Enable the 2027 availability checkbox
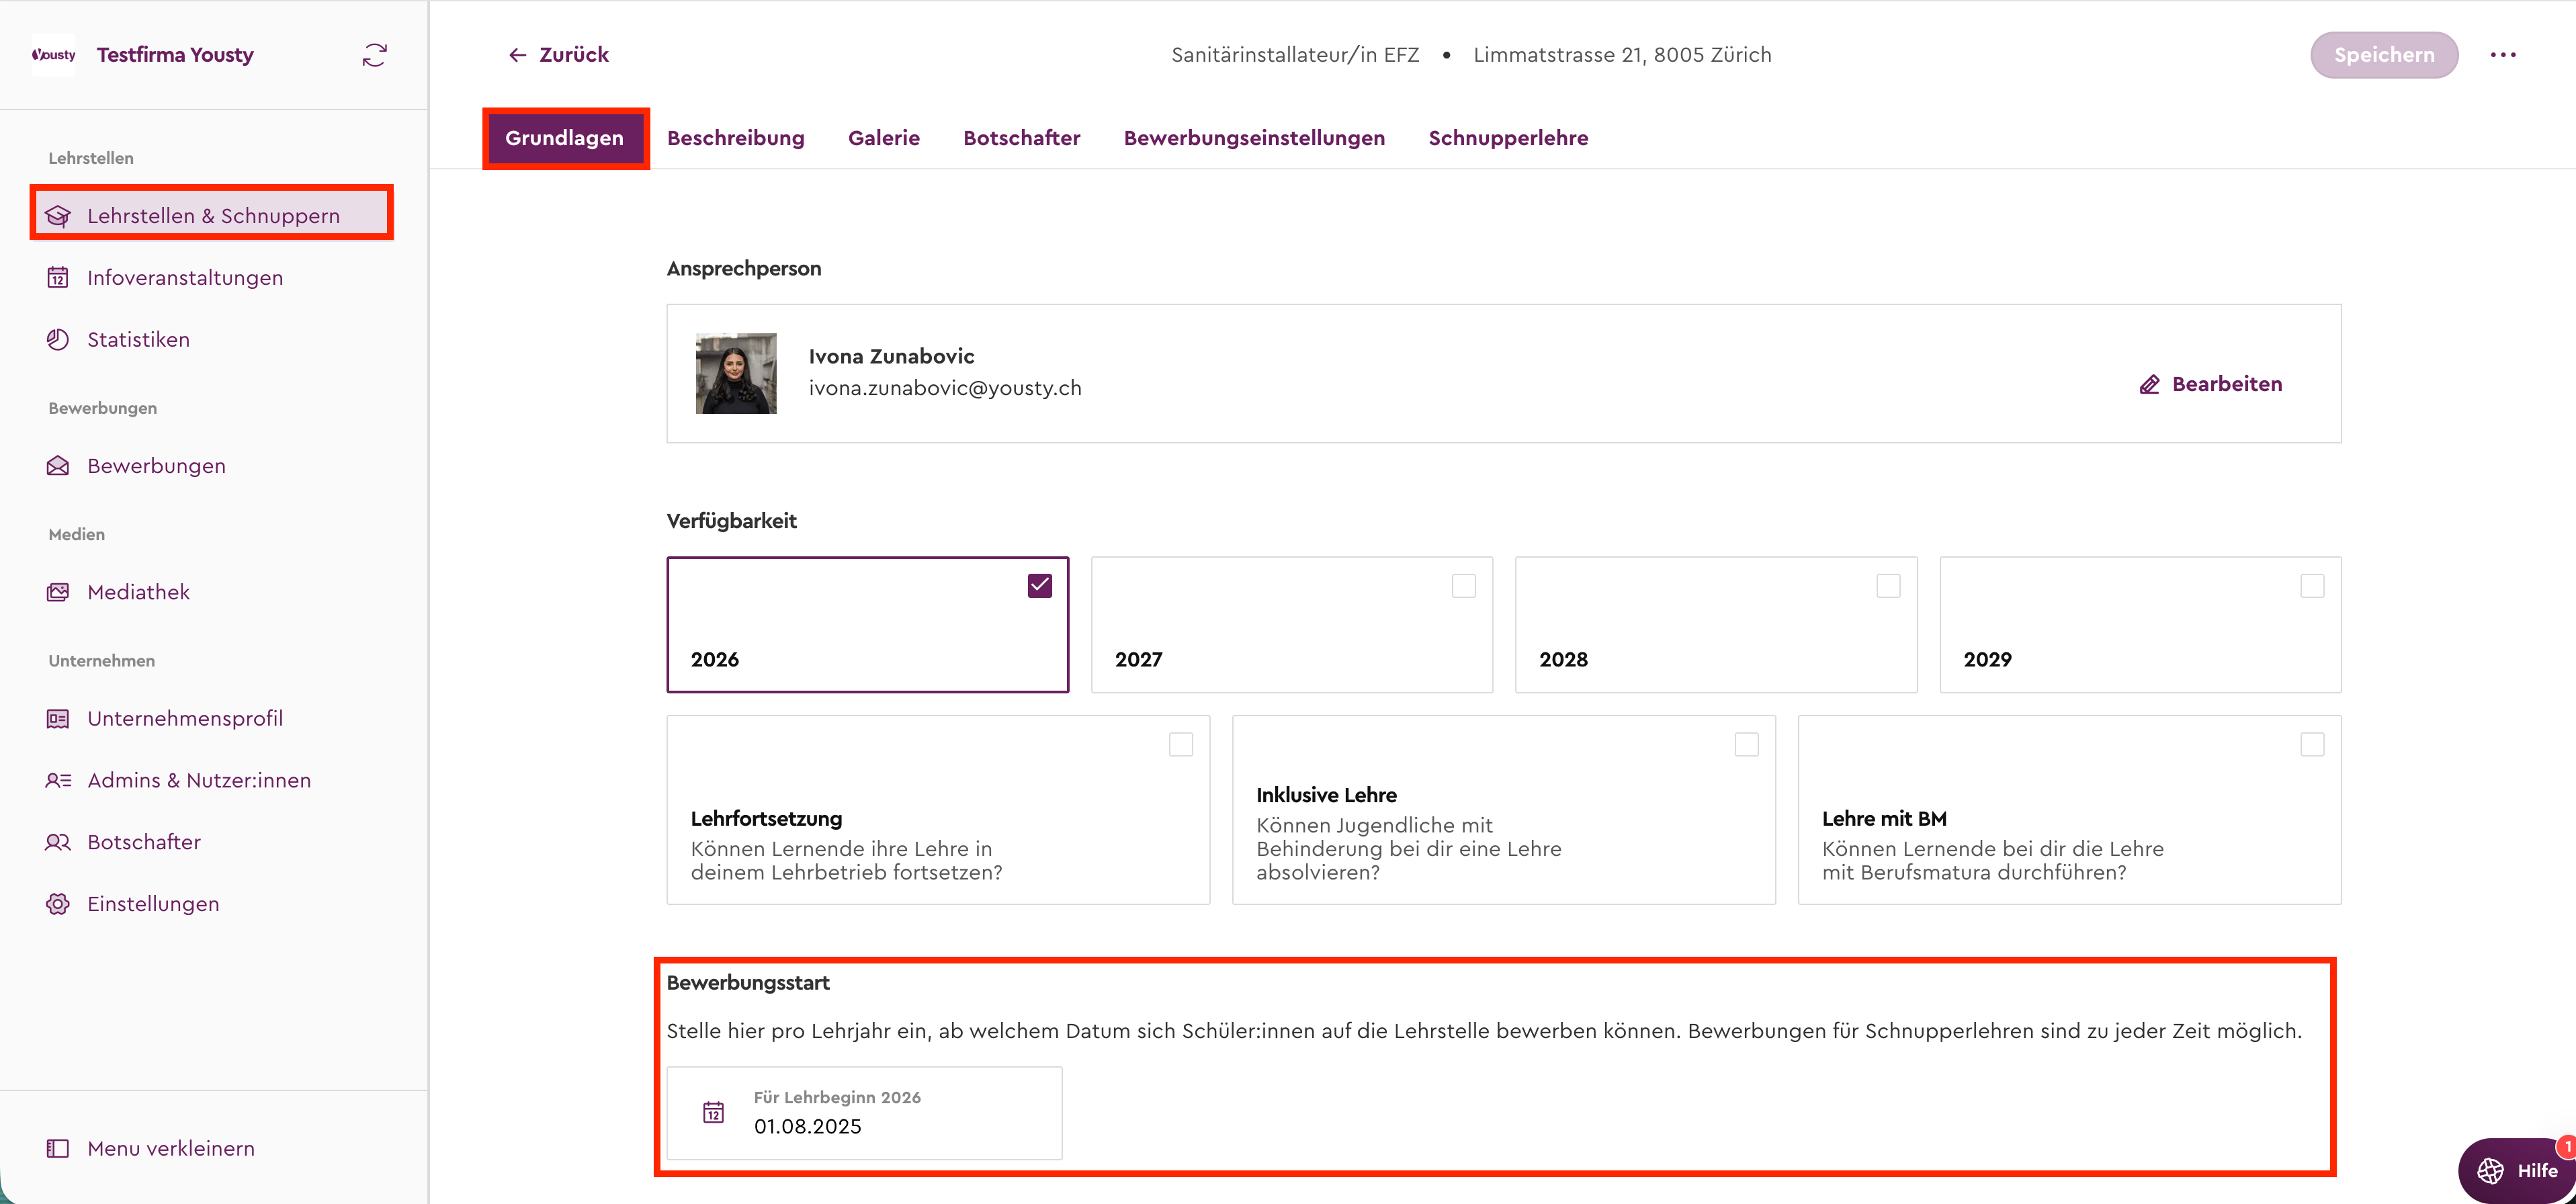The height and width of the screenshot is (1204, 2576). point(1463,586)
